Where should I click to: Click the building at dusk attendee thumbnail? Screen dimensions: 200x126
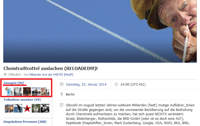click(x=36, y=91)
